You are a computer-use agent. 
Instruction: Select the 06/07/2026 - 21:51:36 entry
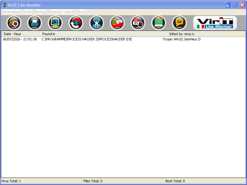click(20, 39)
